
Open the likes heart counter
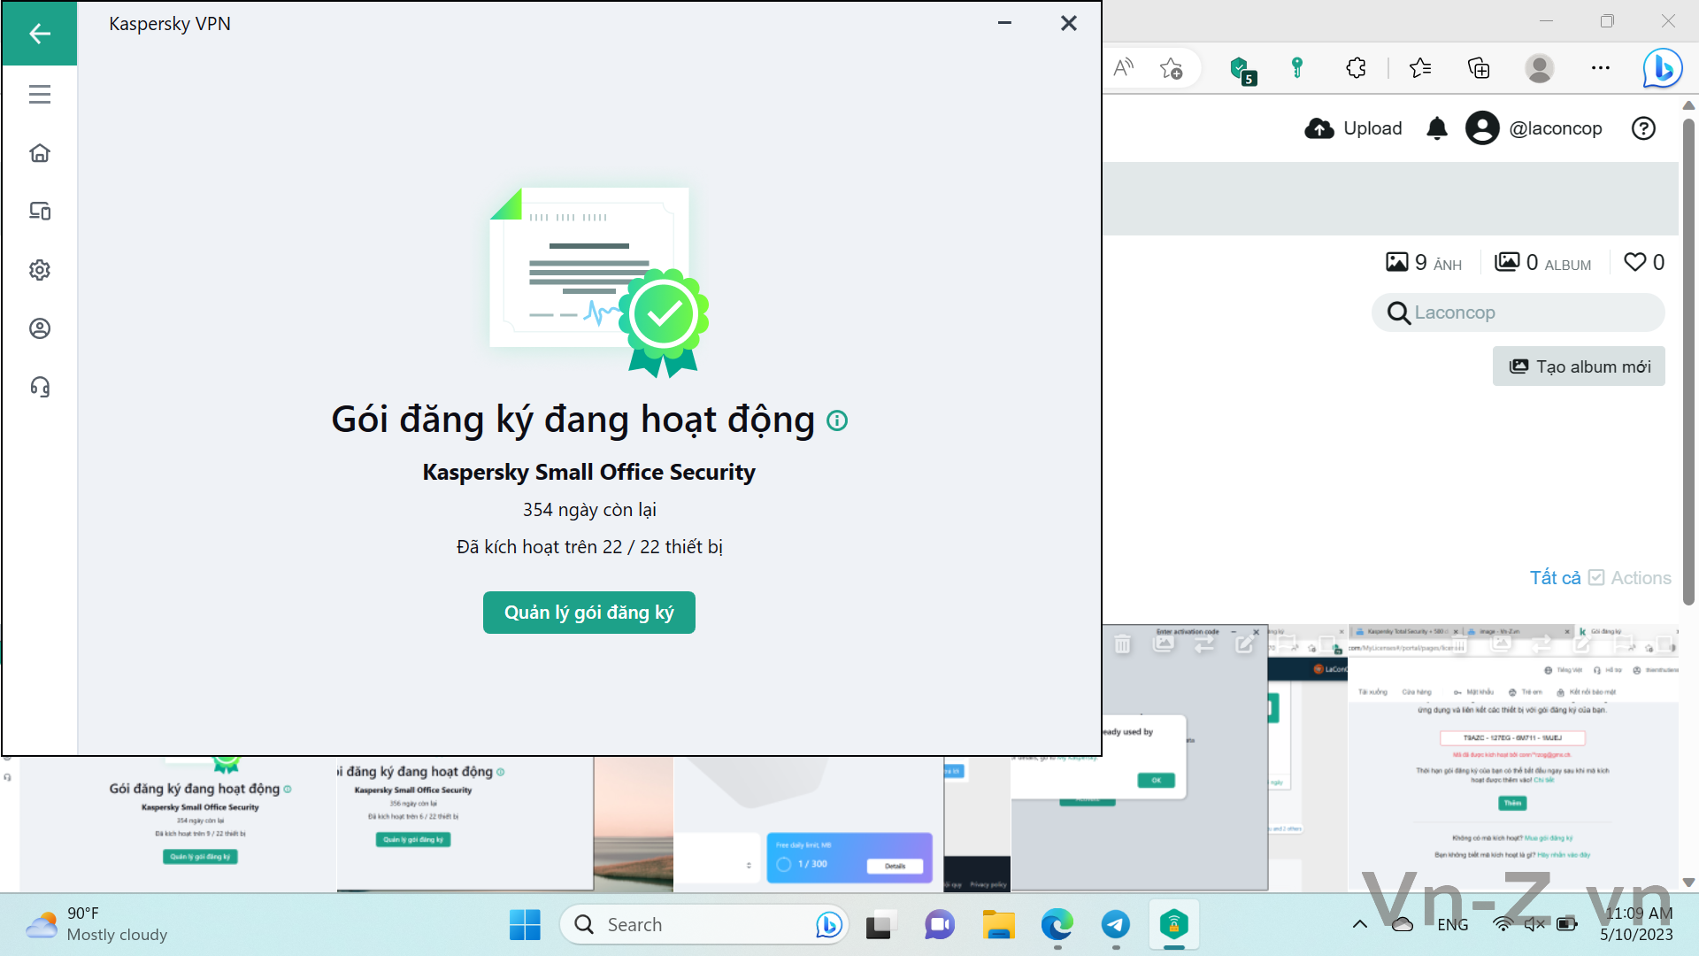[1644, 262]
